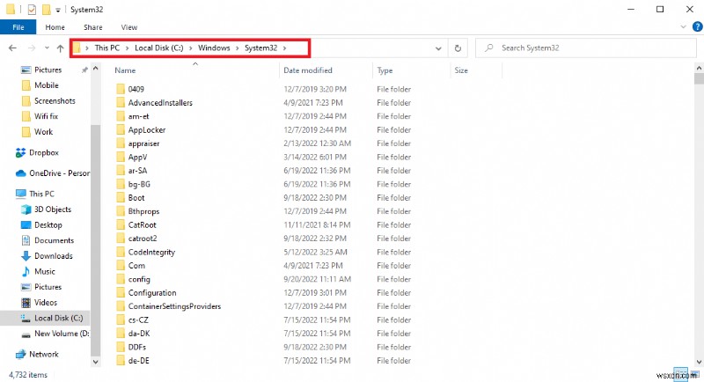
Task: Switch to the View ribbon tab
Action: click(x=128, y=27)
